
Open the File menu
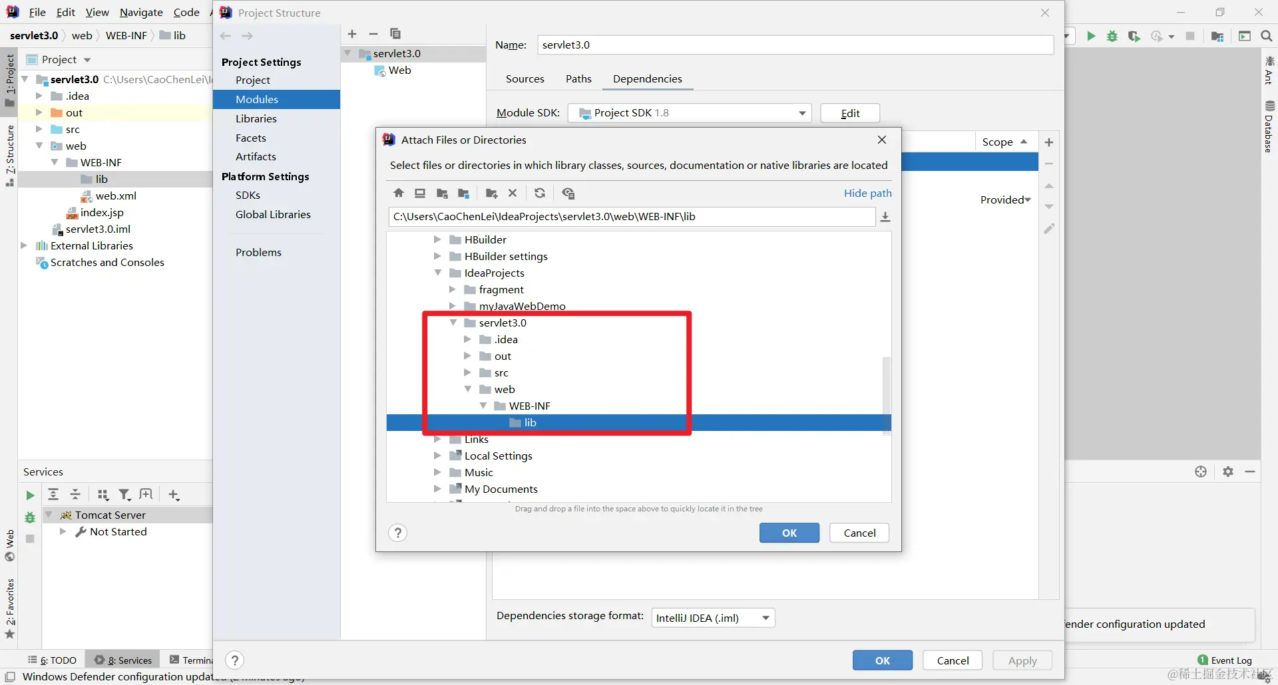pyautogui.click(x=37, y=13)
